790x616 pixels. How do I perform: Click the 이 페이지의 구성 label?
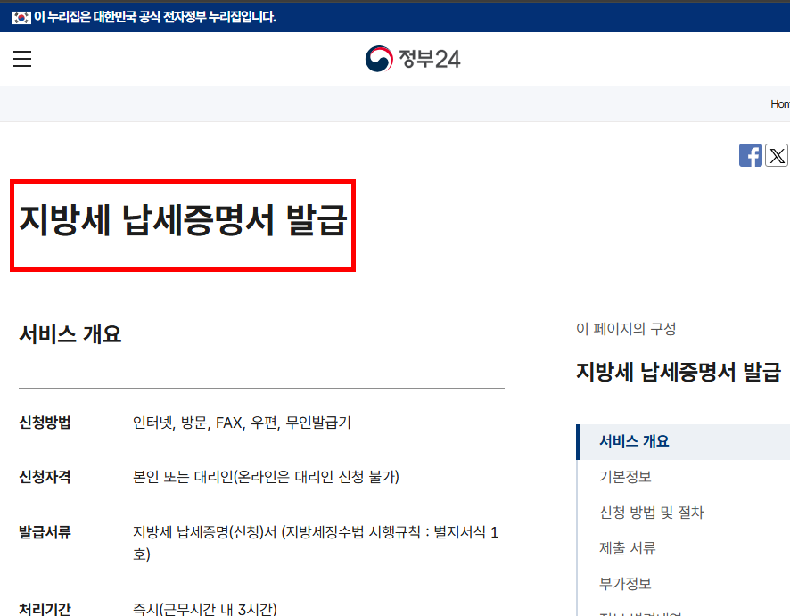(x=626, y=329)
